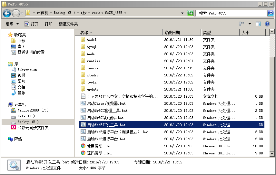Viewport: 276px width, 175px height.
Task: Click the 打印 toolbar button
Action: 48,24
